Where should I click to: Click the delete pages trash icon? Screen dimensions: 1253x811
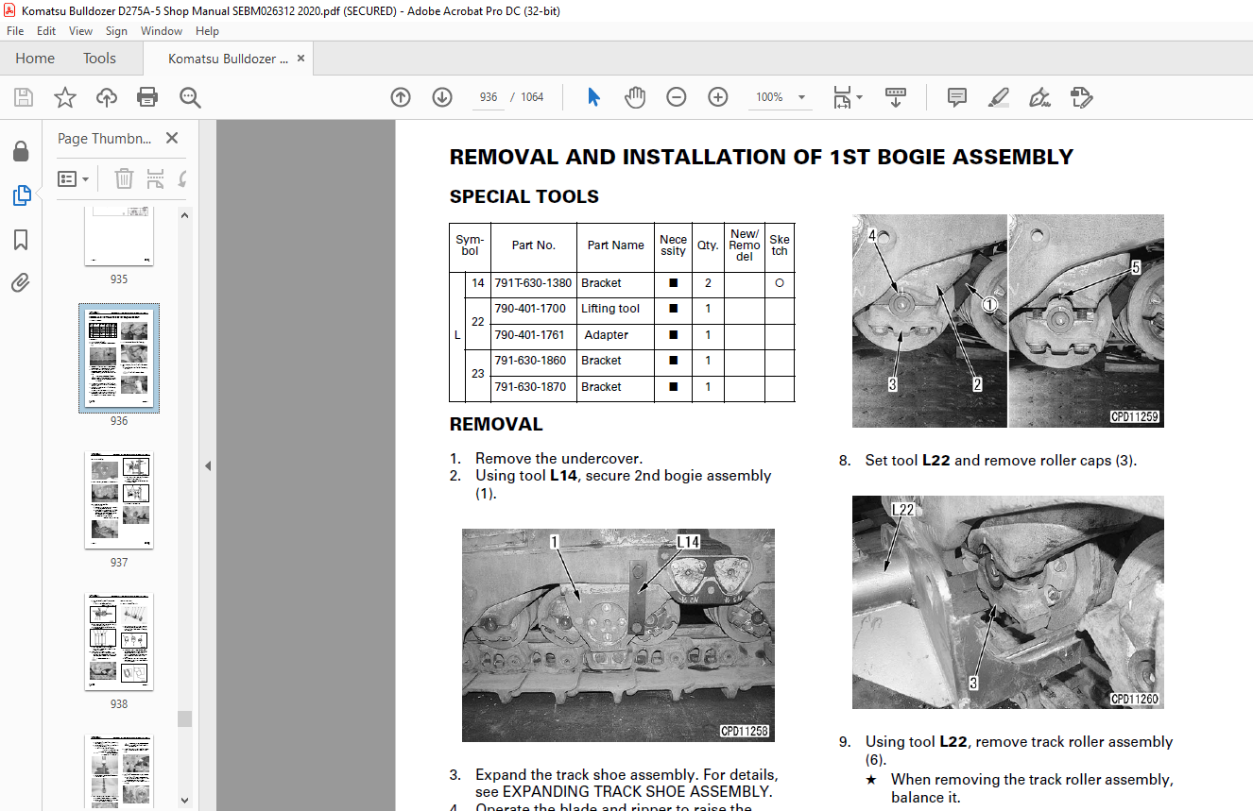coord(124,178)
